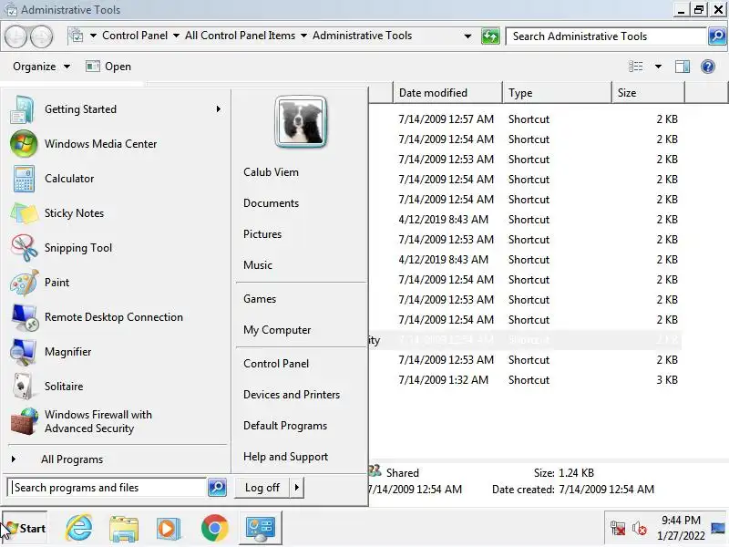Screen dimensions: 729x547
Task: Open Games from the Start menu
Action: [x=260, y=299]
